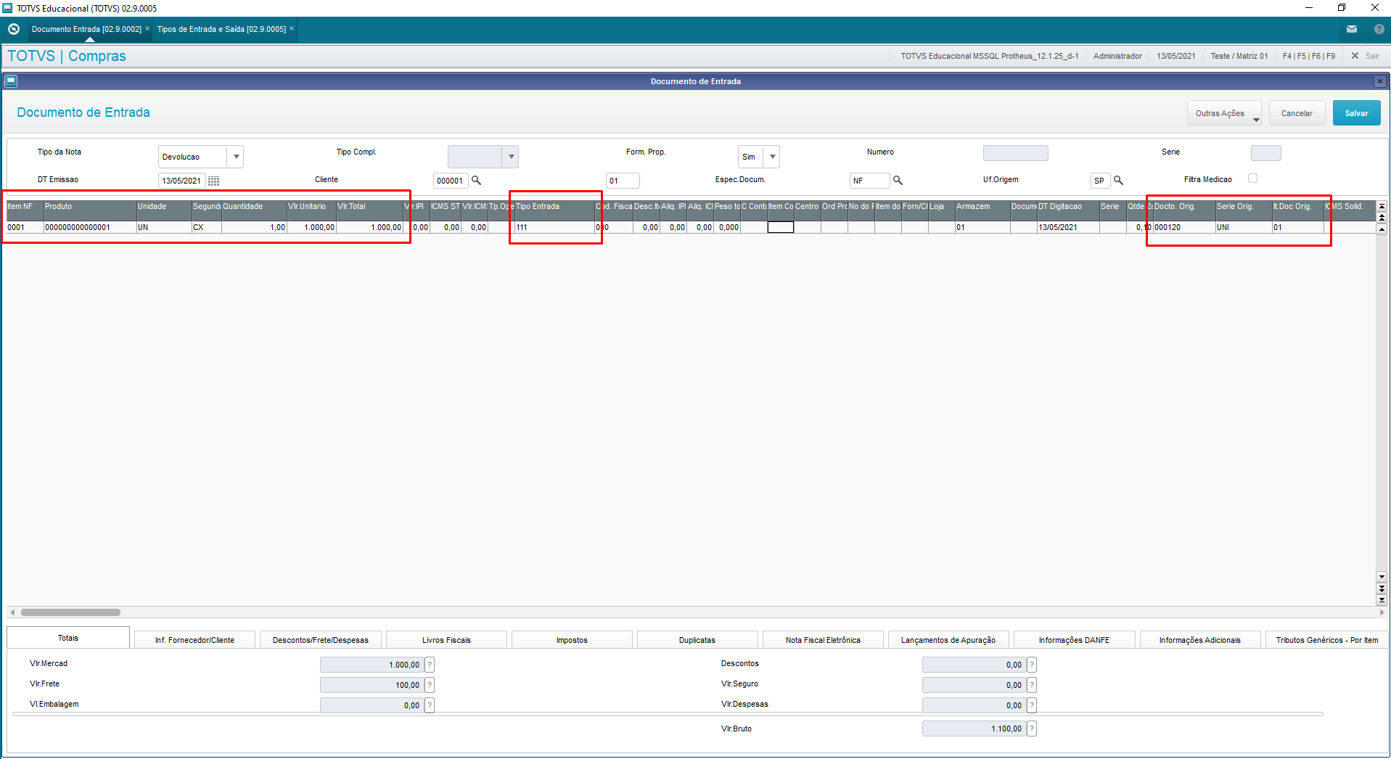The height and width of the screenshot is (759, 1391).
Task: Click the TOTVS logo icon in the tab bar
Action: [14, 29]
